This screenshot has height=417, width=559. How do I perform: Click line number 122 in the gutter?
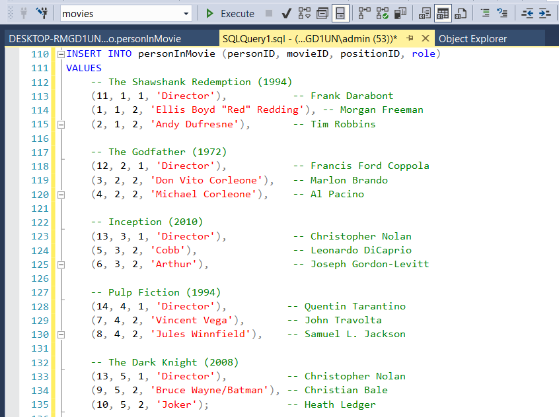point(40,222)
